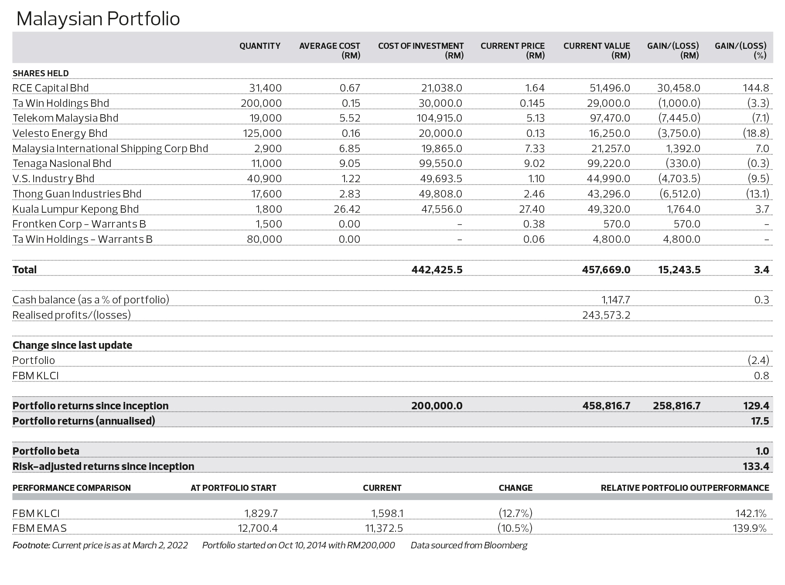Click total gain 15,243.5
Viewport: 785px width, 585px height.
click(679, 270)
